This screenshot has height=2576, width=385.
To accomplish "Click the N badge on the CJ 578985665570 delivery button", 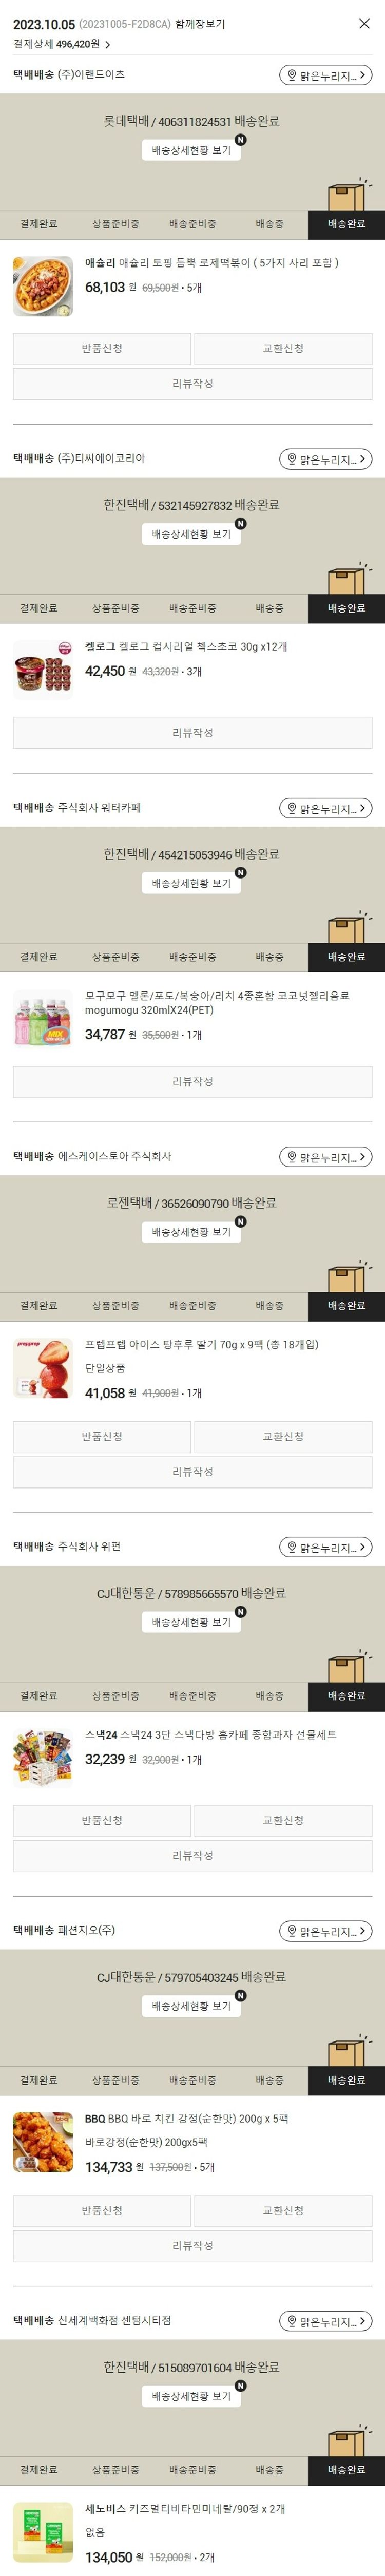I will point(240,1612).
